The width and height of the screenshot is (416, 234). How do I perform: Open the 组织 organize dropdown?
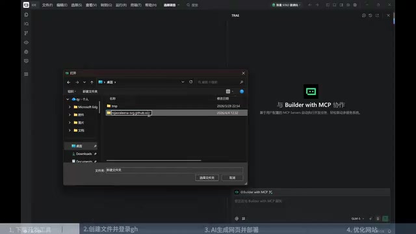[x=71, y=92]
